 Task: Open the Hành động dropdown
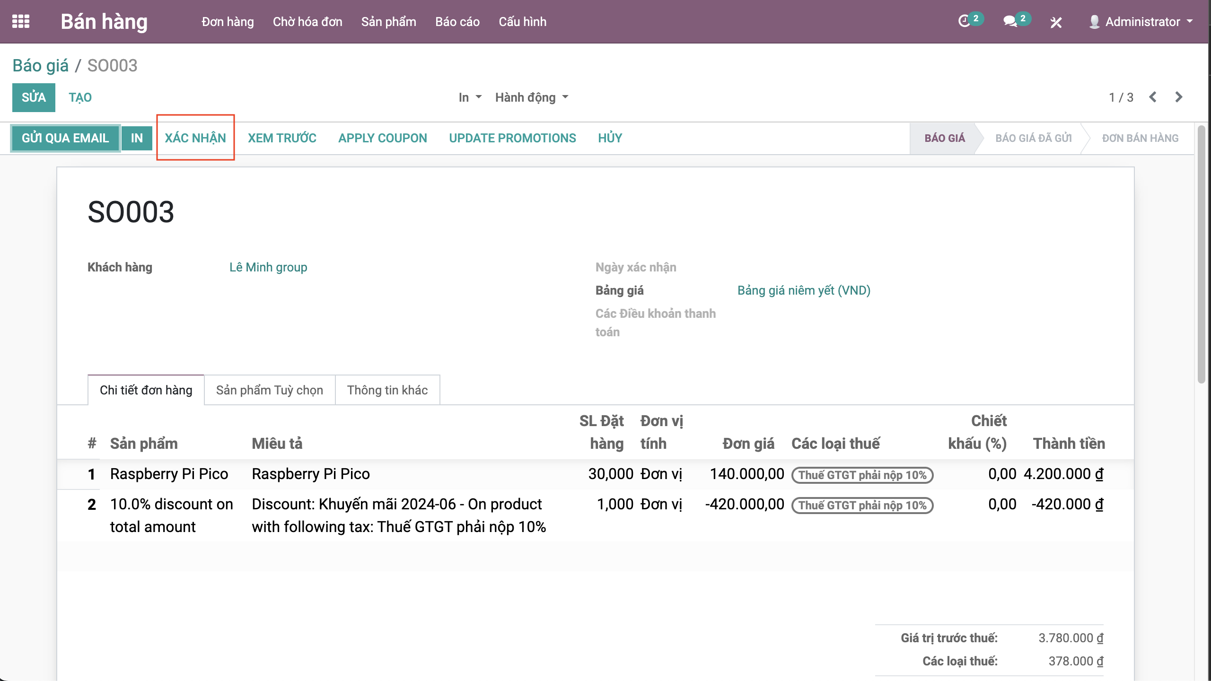tap(531, 97)
